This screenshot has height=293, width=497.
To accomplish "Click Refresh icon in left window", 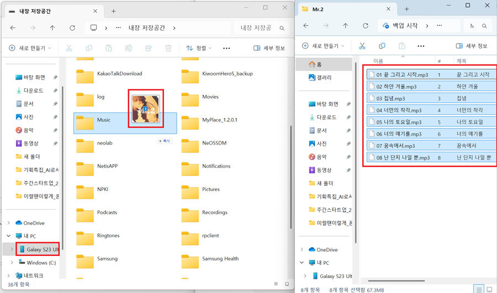I will [72, 28].
